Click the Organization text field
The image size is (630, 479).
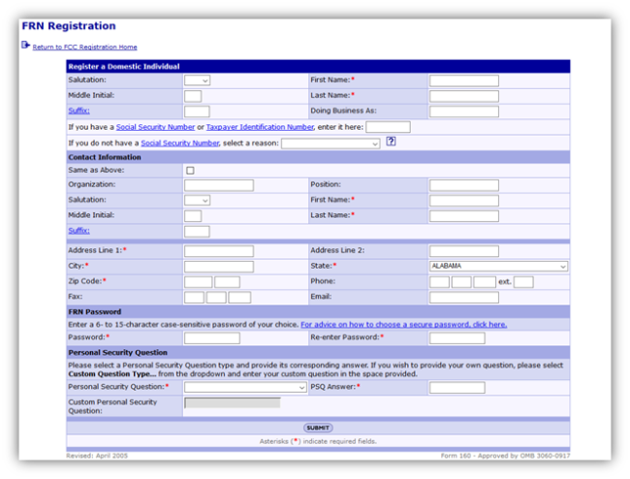point(218,185)
